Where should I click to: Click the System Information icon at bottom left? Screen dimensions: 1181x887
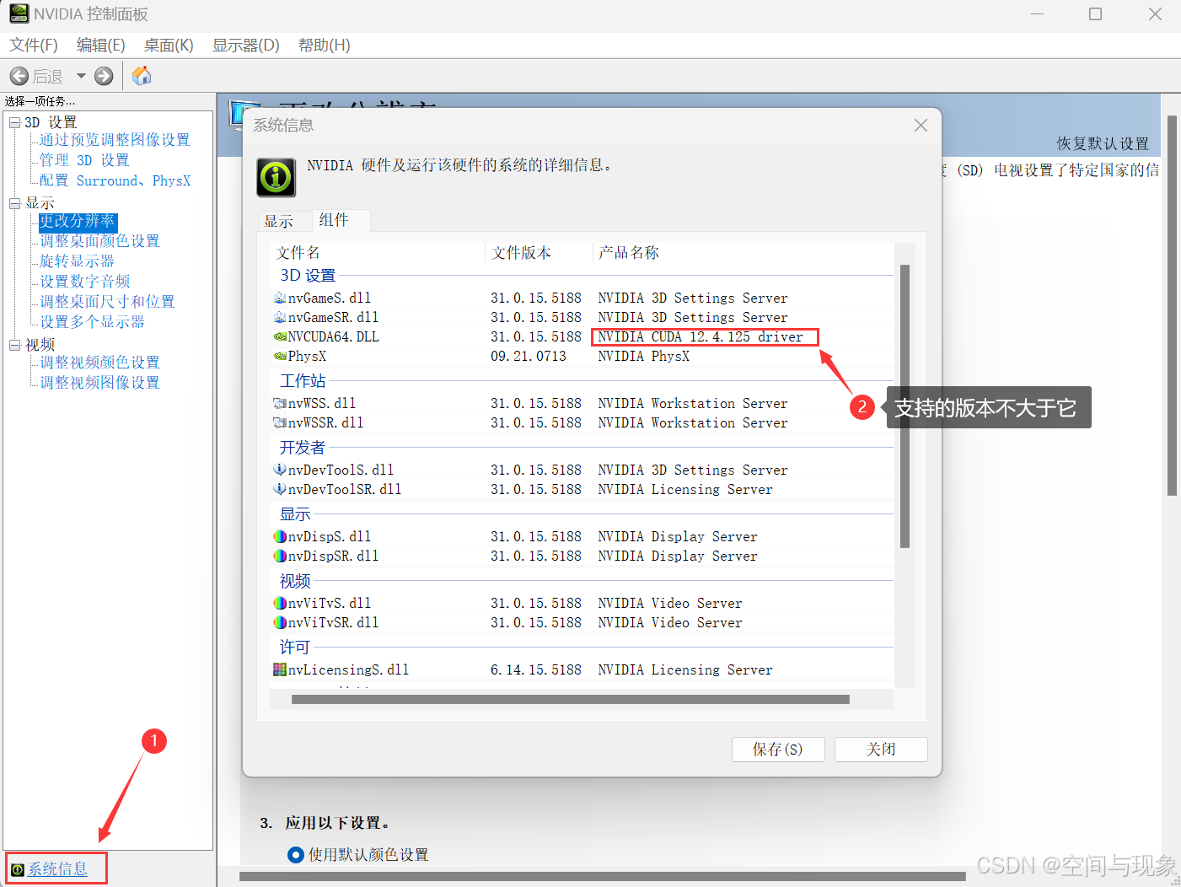[x=18, y=869]
